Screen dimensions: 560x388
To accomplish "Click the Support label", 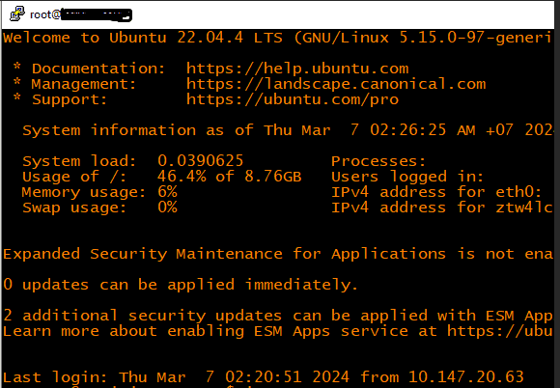I will [70, 99].
